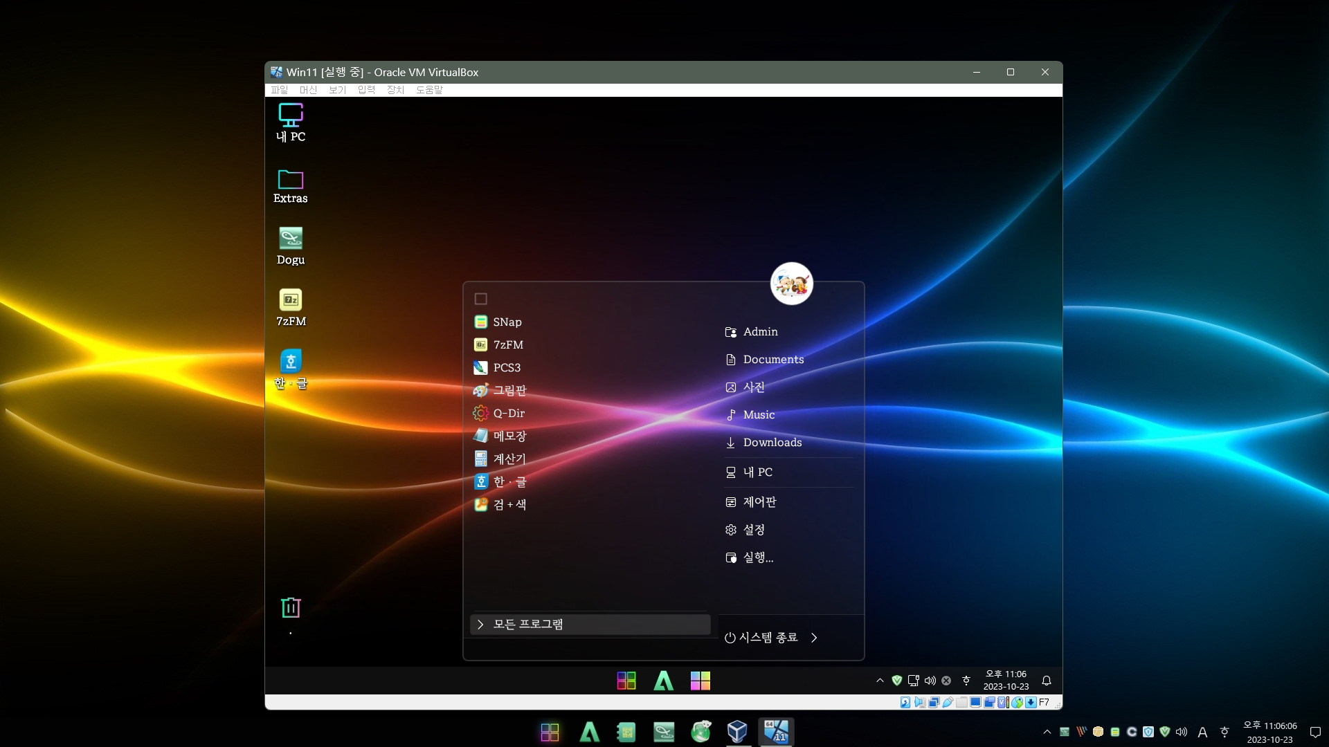Click the guest taskbar start button
The height and width of the screenshot is (747, 1329).
(626, 681)
